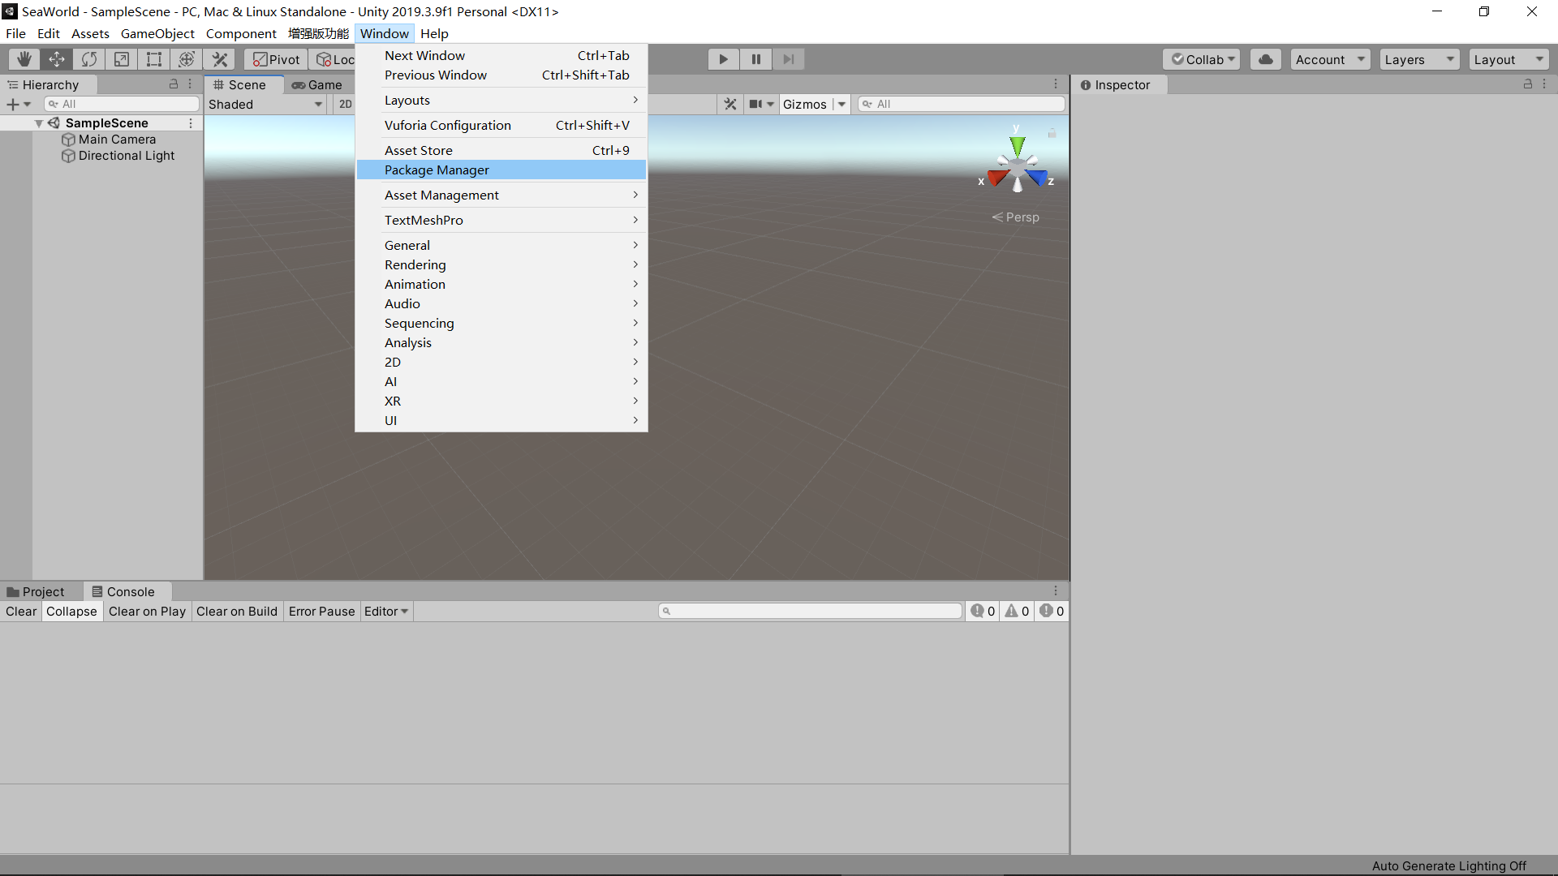Open the Shaded draw mode dropdown
1558x876 pixels.
[x=265, y=104]
